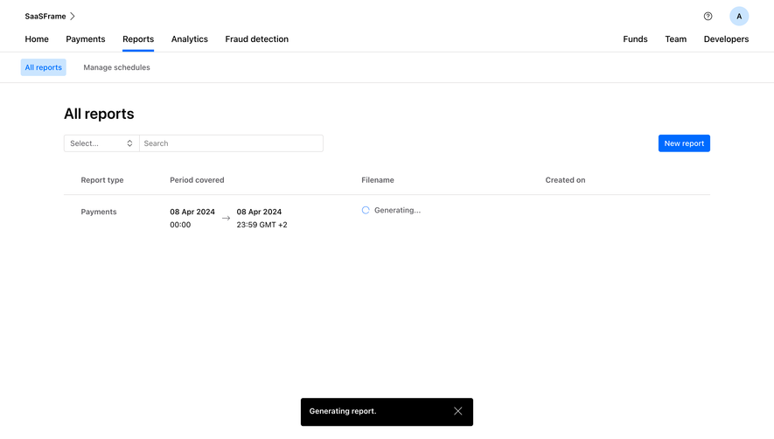Screen dimensions: 774x439
Task: Go to the Home tab
Action: click(37, 39)
